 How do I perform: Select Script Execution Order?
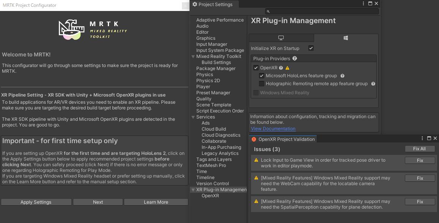[220, 111]
